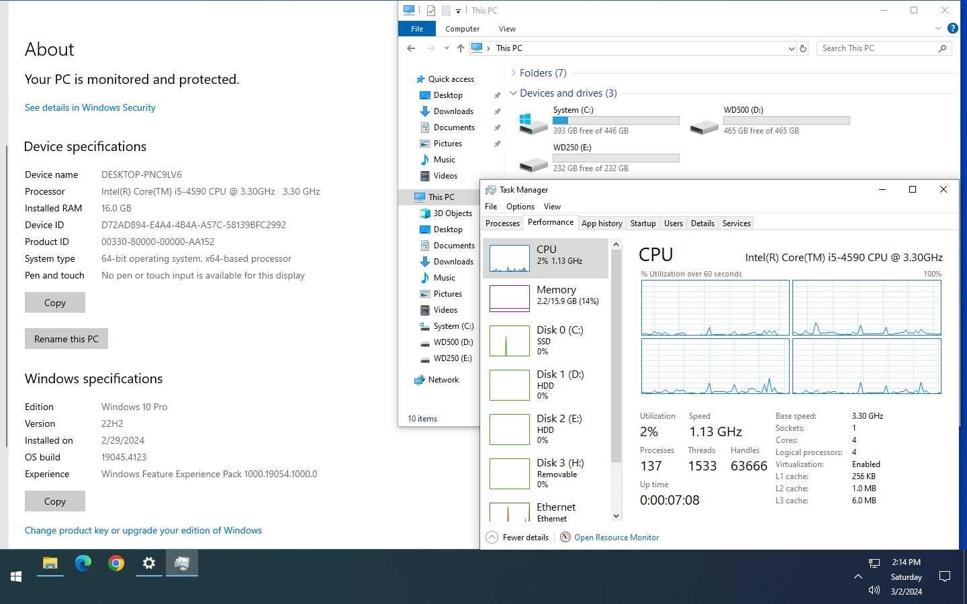Open File Explorer from the taskbar

click(x=50, y=563)
